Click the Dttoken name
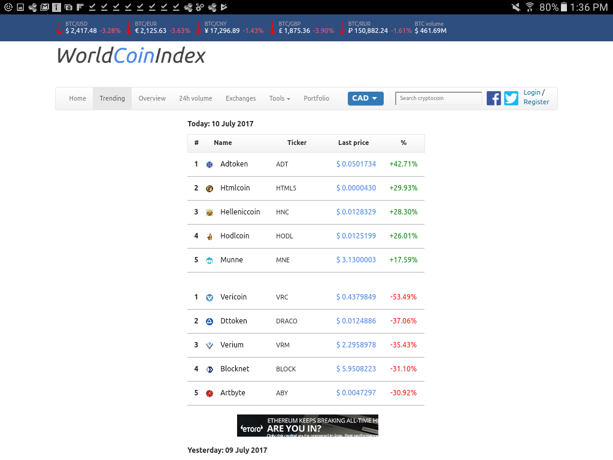This screenshot has height=460, width=613. pyautogui.click(x=233, y=321)
